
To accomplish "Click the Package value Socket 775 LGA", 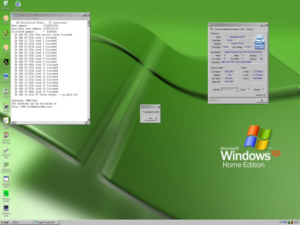I will click(237, 43).
